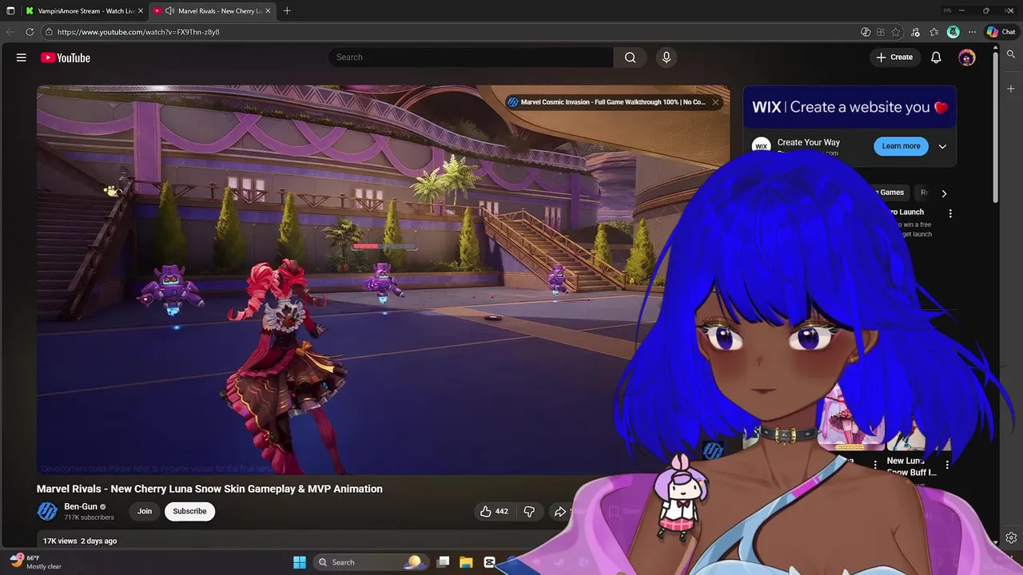This screenshot has height=575, width=1023.
Task: Open Copilot Chat in Edge toolbar
Action: click(x=1001, y=32)
